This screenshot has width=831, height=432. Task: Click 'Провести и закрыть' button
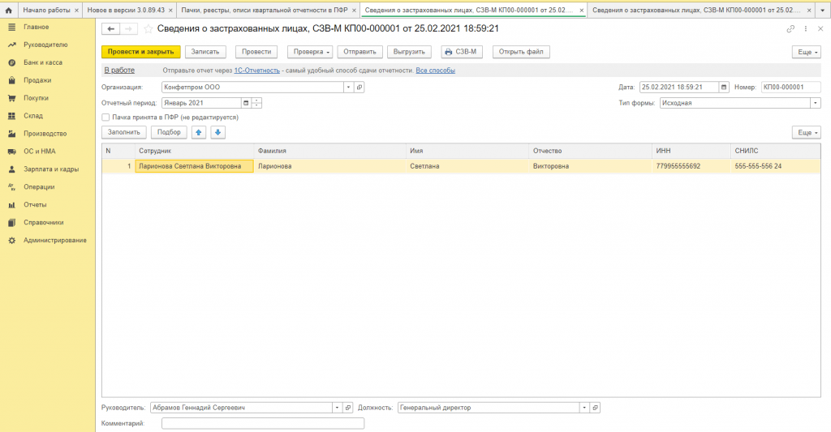[x=141, y=52]
